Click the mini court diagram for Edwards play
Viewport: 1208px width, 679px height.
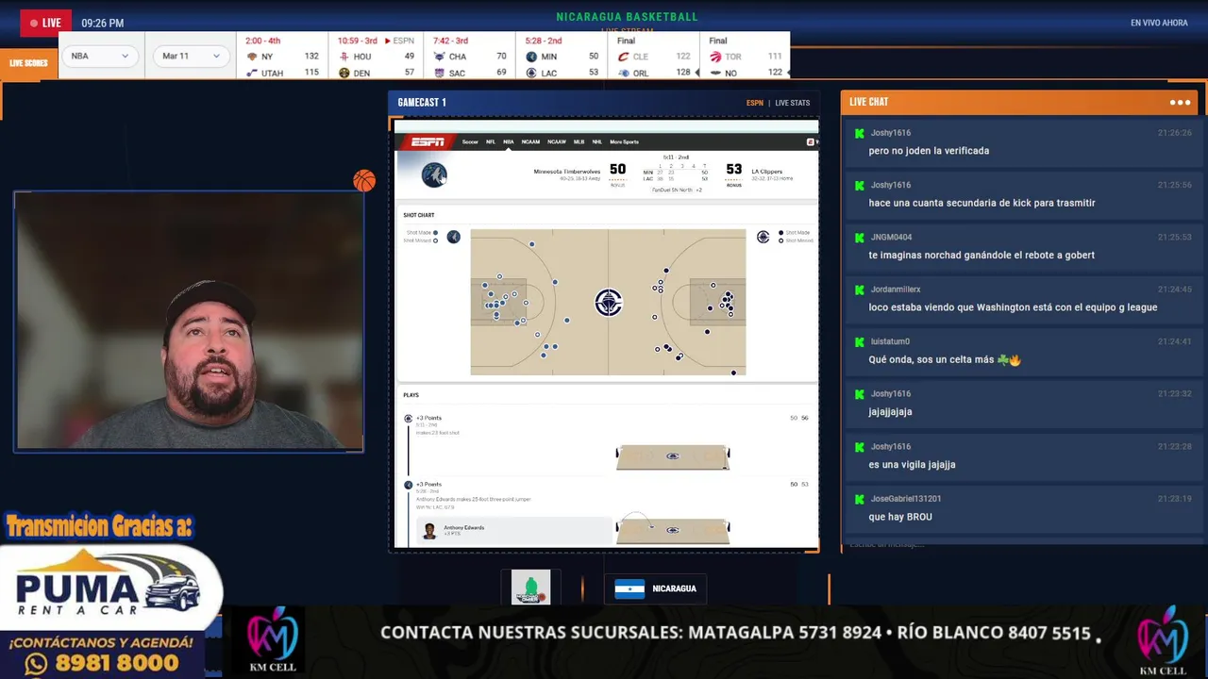click(x=673, y=530)
